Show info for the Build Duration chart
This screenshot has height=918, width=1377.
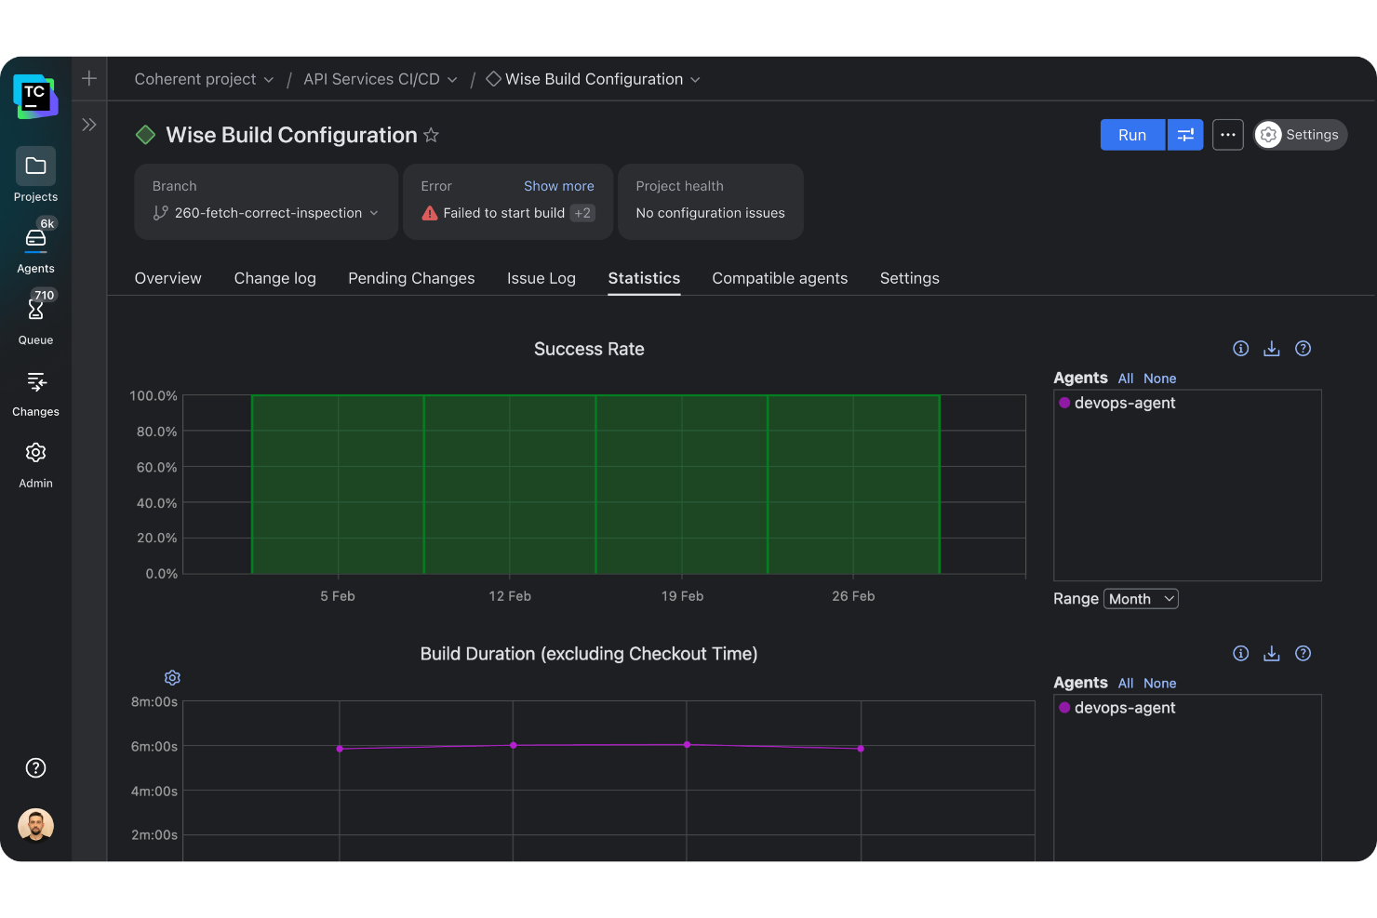(1240, 653)
